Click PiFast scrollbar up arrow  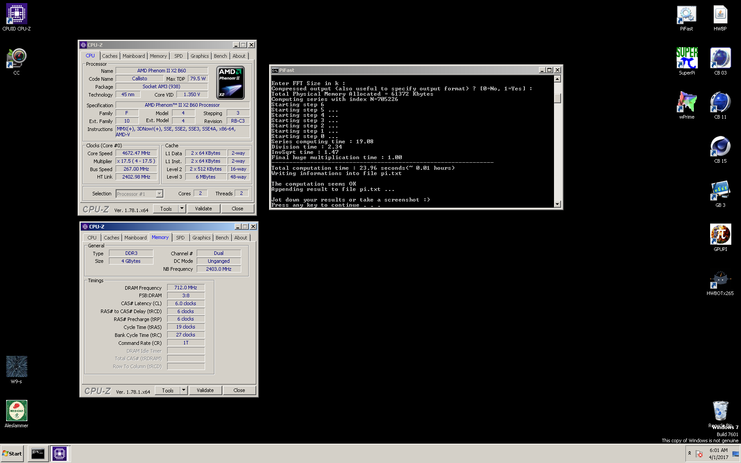click(x=558, y=79)
